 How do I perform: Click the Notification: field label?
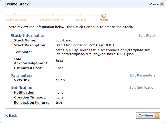25,93
